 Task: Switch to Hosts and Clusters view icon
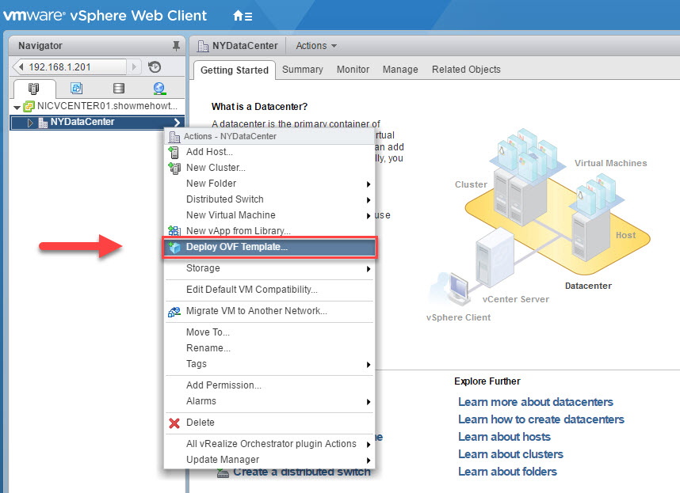pos(33,89)
